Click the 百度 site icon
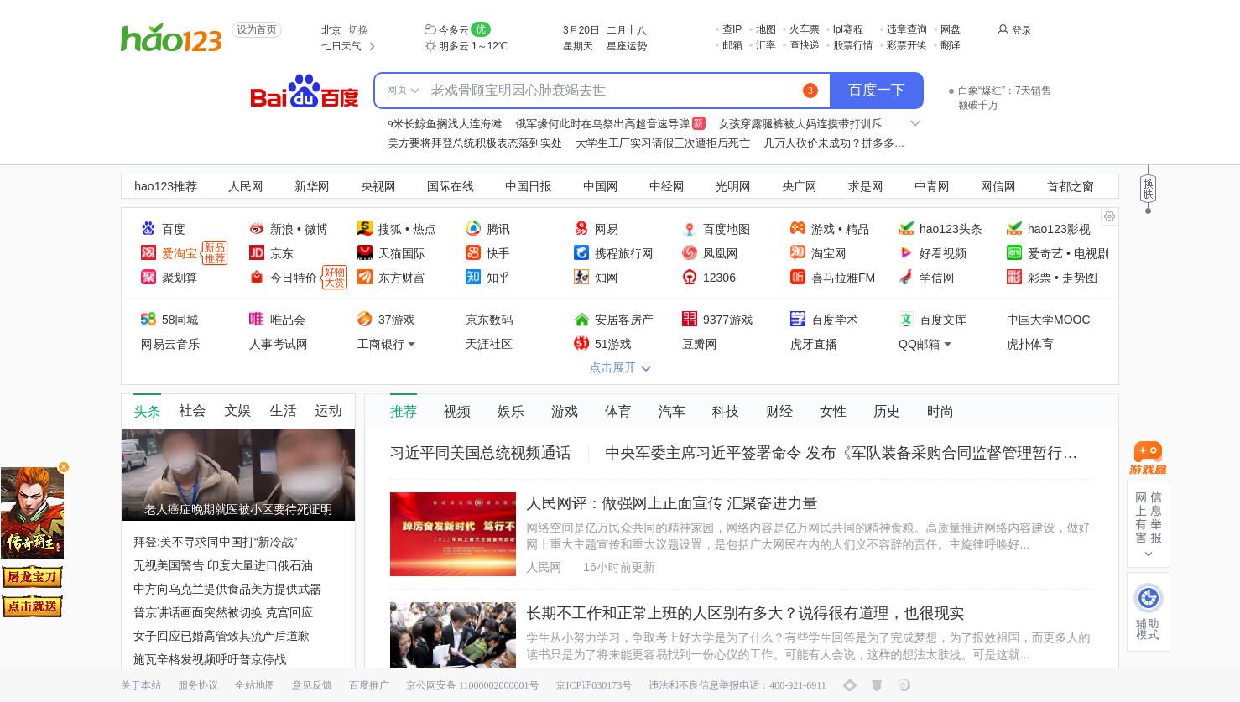1240x702 pixels. (x=148, y=228)
